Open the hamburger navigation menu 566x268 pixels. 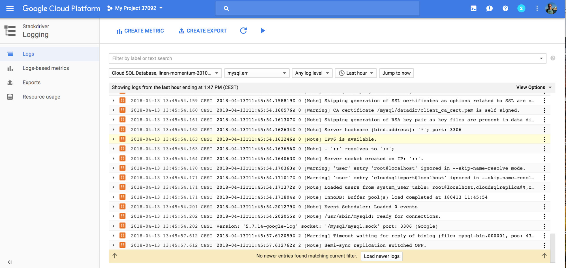click(x=10, y=8)
